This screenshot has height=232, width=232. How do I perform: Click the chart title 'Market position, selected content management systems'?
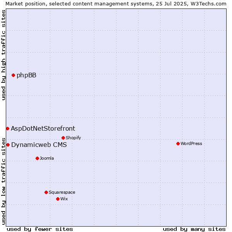pyautogui.click(x=79, y=4)
